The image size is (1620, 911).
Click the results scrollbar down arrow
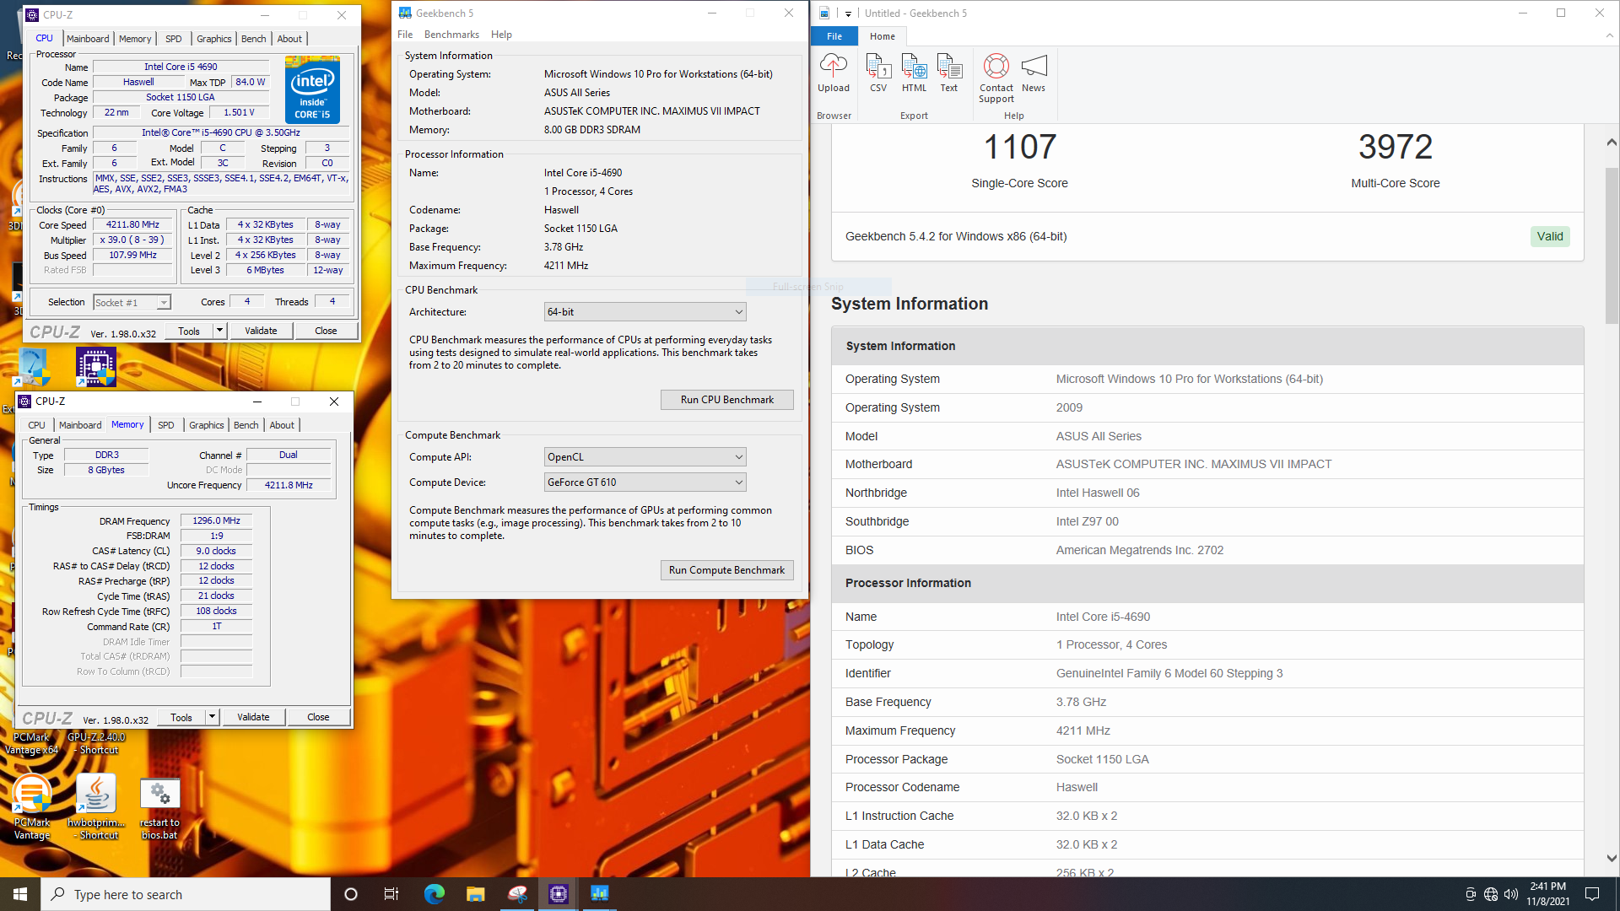(x=1611, y=858)
